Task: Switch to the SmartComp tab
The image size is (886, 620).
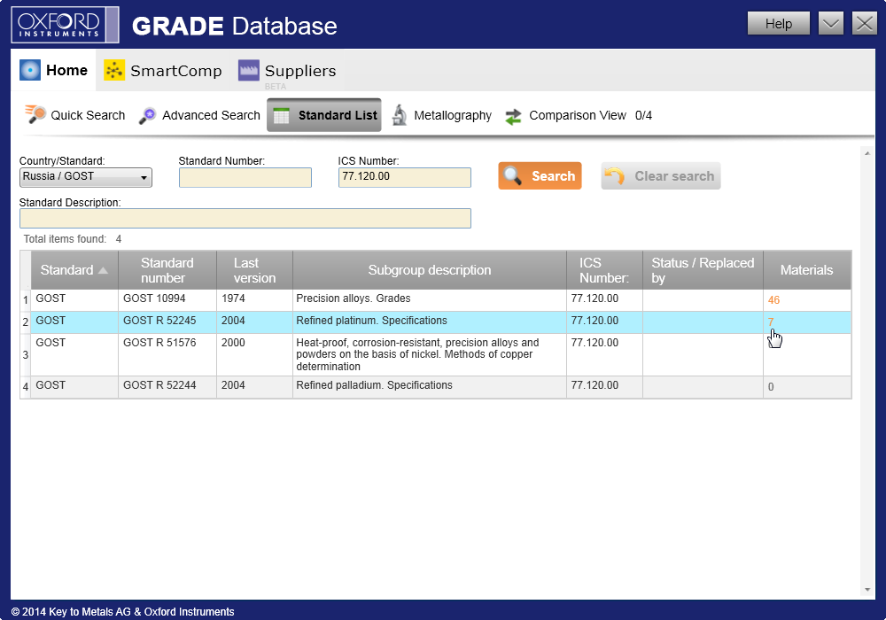Action: 163,71
